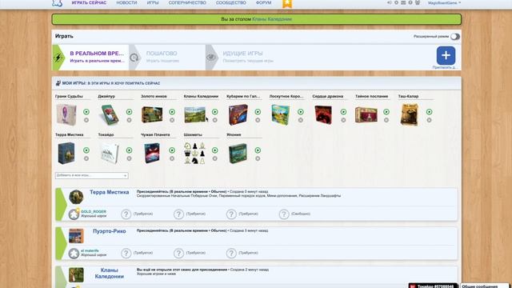This screenshot has width=512, height=288.
Task: Open the Кланы Каледонии game box thumbnail
Action: pos(195,114)
